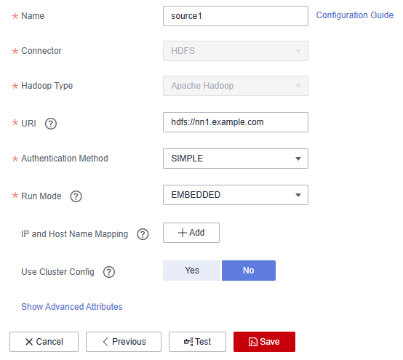Viewport: 403px width, 360px height.
Task: Click the plus icon on Add button
Action: click(183, 233)
